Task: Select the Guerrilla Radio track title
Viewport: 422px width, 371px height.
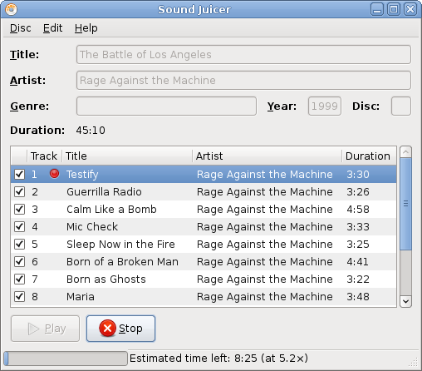Action: (104, 192)
